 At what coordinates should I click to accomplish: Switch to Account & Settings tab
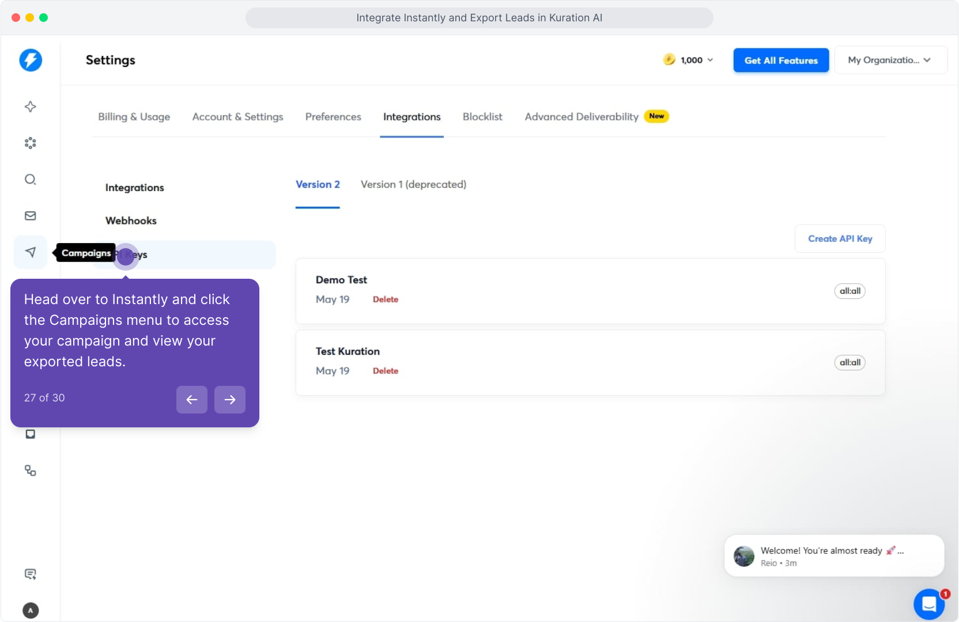click(x=238, y=117)
